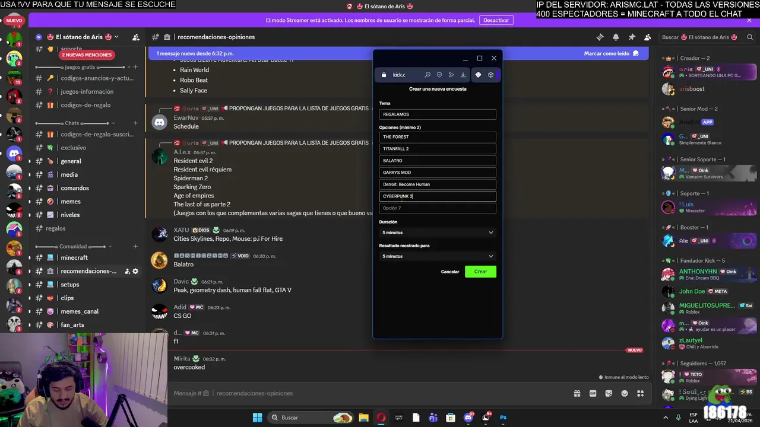Click the CYBERPUNK 2 option field
The height and width of the screenshot is (427, 760).
coord(438,196)
